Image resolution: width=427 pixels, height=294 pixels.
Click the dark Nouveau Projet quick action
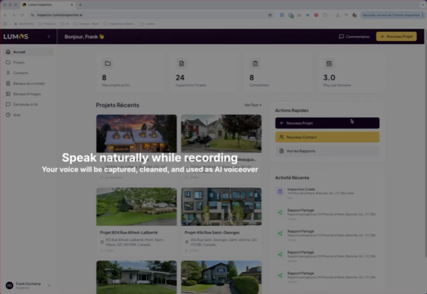[x=327, y=123]
